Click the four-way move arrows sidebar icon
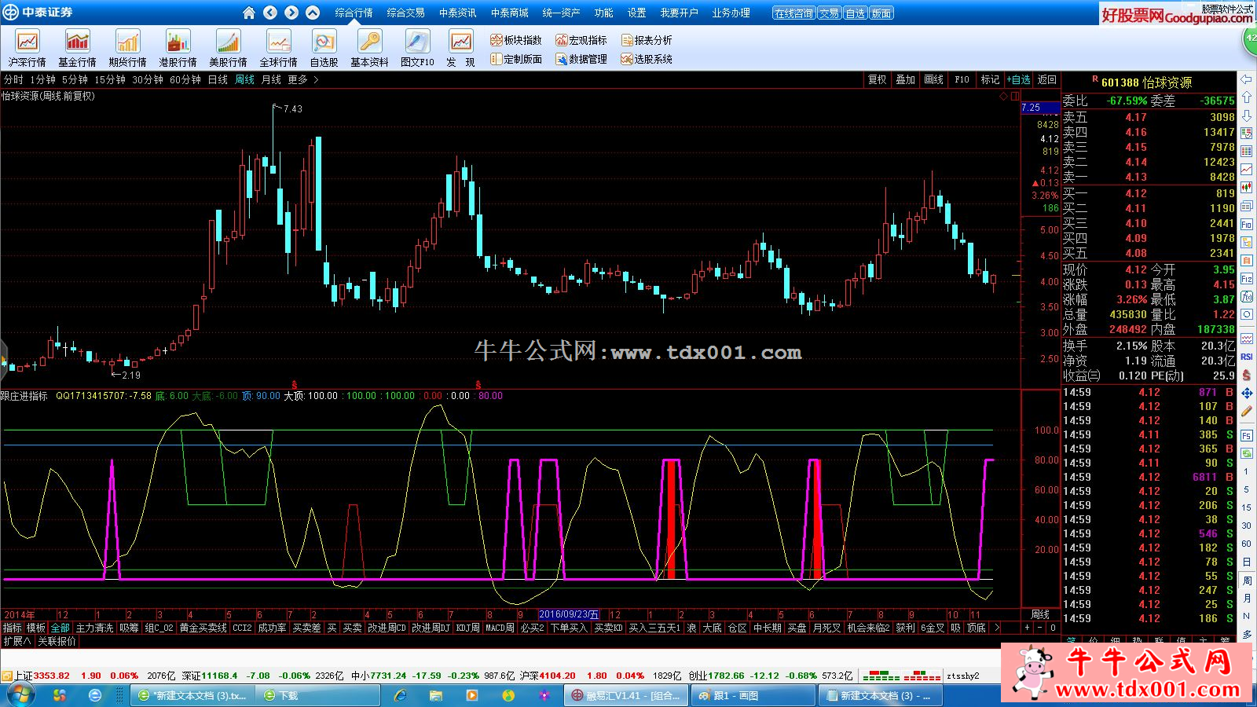 tap(1246, 393)
